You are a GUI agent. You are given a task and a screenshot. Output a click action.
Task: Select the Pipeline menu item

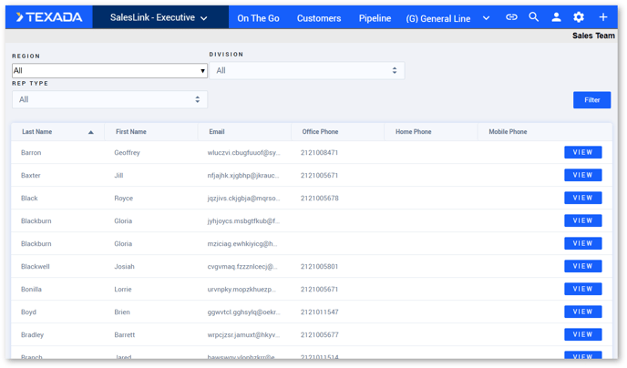click(375, 18)
